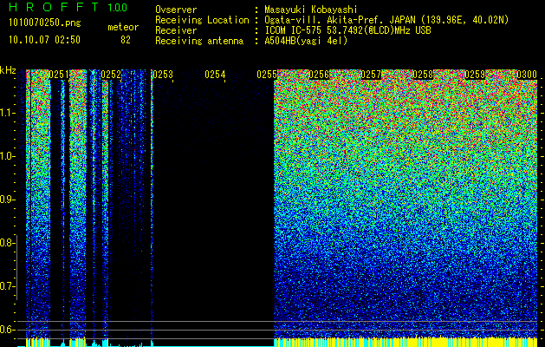Viewport: 545px width, 347px height.
Task: Select the filename 1010070250.png
Action: [x=45, y=23]
